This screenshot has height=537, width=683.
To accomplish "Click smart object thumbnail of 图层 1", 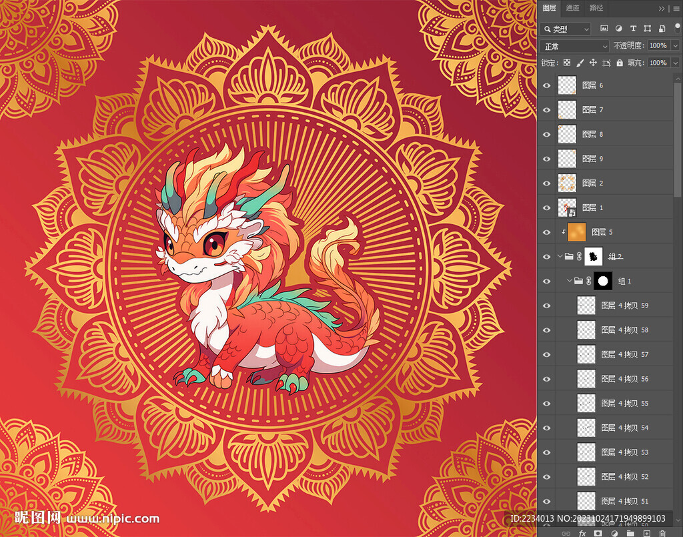I will click(x=567, y=207).
